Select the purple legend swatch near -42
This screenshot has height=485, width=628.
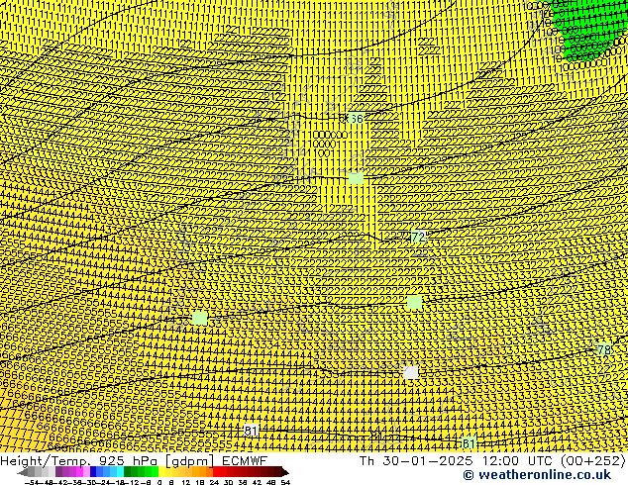[58, 472]
